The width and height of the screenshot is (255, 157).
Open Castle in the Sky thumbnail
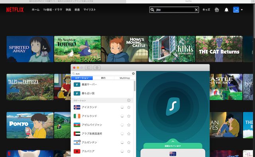tap(226, 87)
